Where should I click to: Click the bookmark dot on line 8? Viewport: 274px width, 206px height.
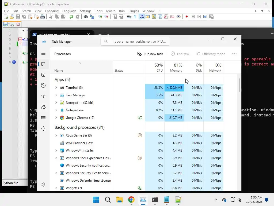point(14,62)
